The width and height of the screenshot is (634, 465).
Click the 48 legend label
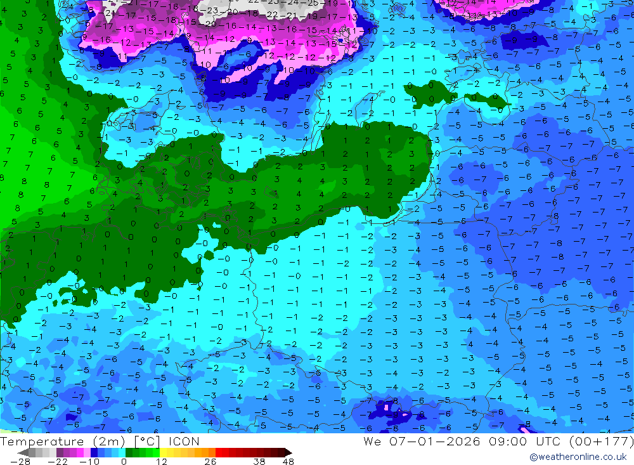(288, 461)
